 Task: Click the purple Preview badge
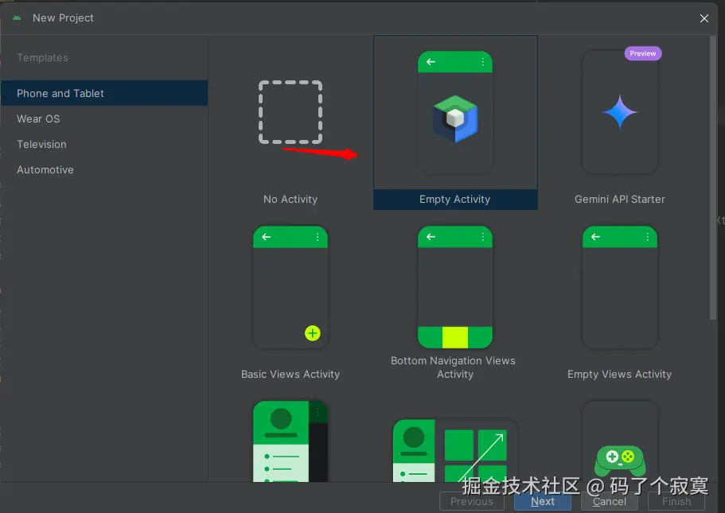click(x=643, y=53)
